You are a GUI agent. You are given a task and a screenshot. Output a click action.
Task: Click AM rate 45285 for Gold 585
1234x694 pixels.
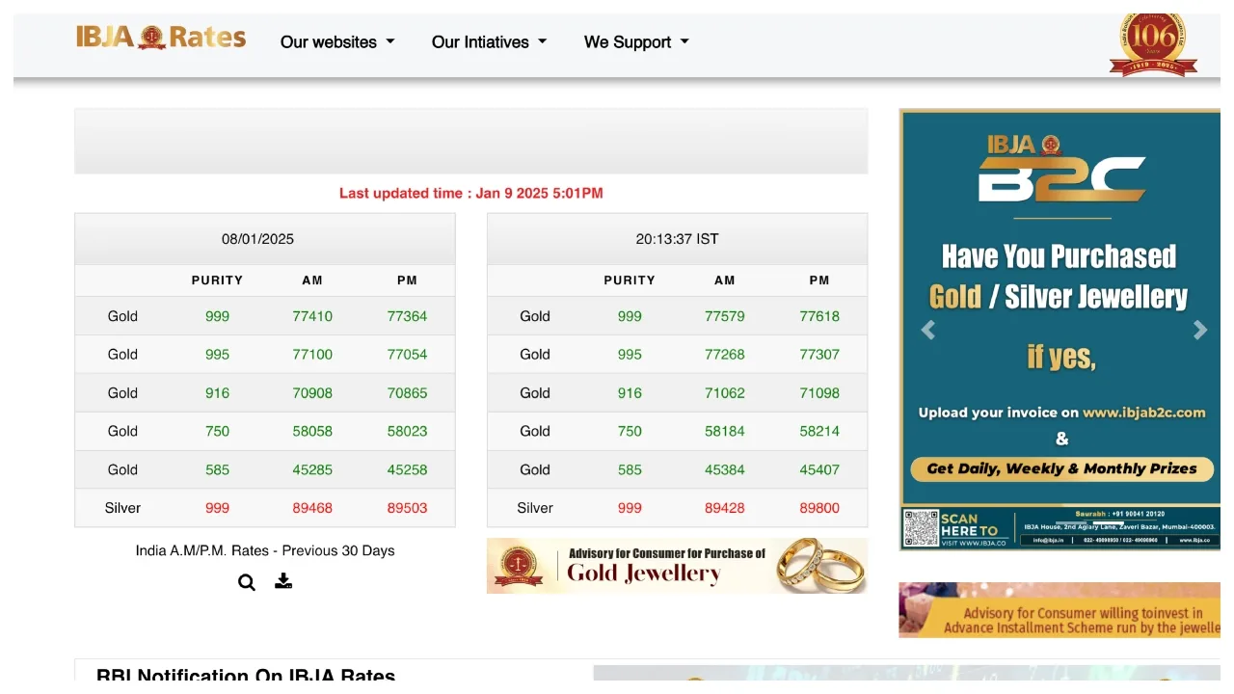click(x=312, y=470)
